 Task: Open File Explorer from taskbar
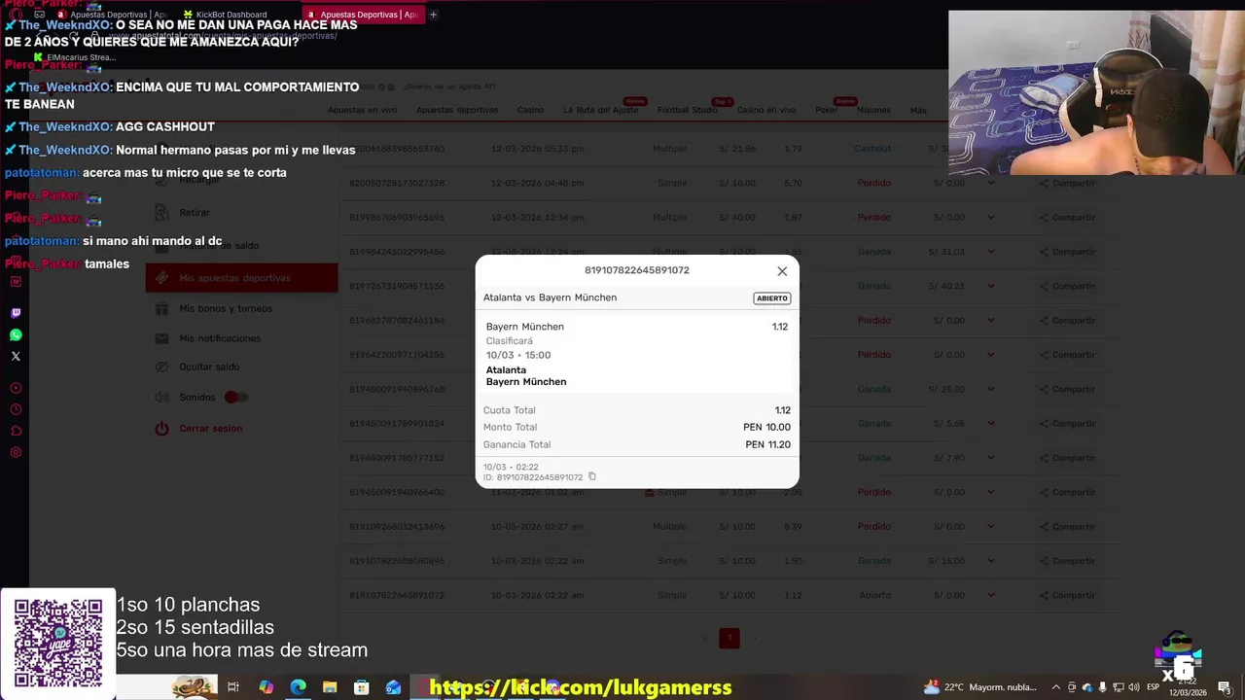tap(330, 687)
